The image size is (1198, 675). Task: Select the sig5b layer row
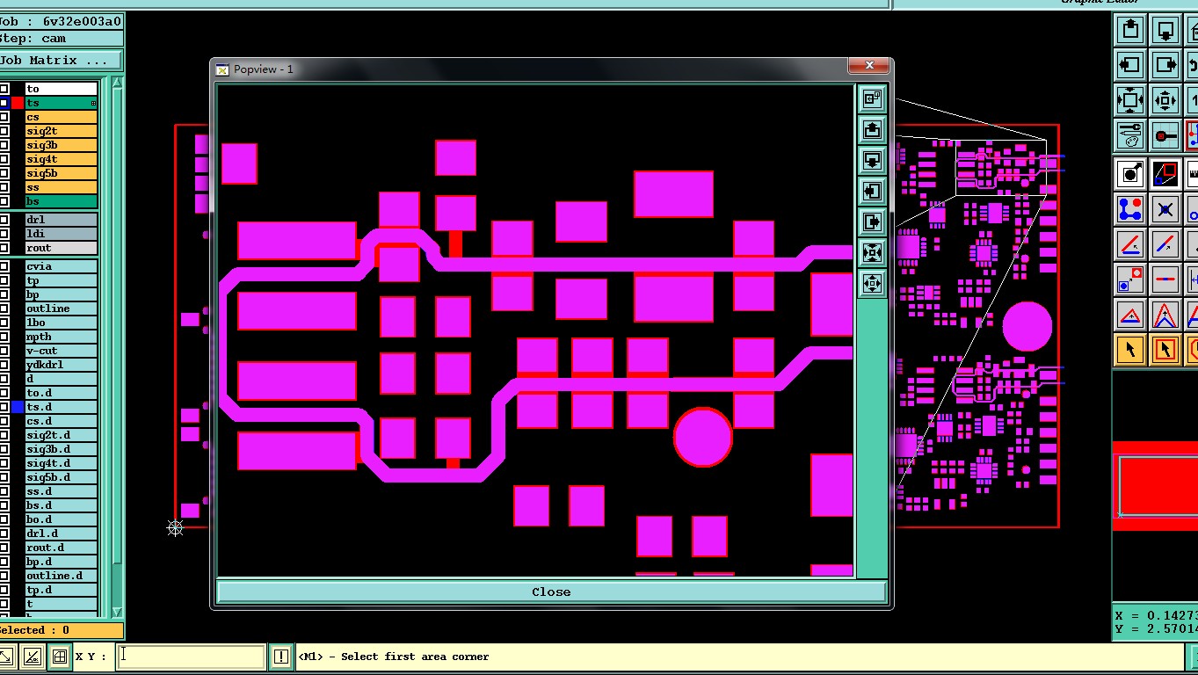(x=61, y=173)
